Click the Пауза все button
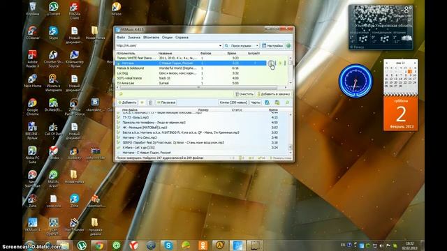This screenshot has width=447, height=251. [x=166, y=102]
